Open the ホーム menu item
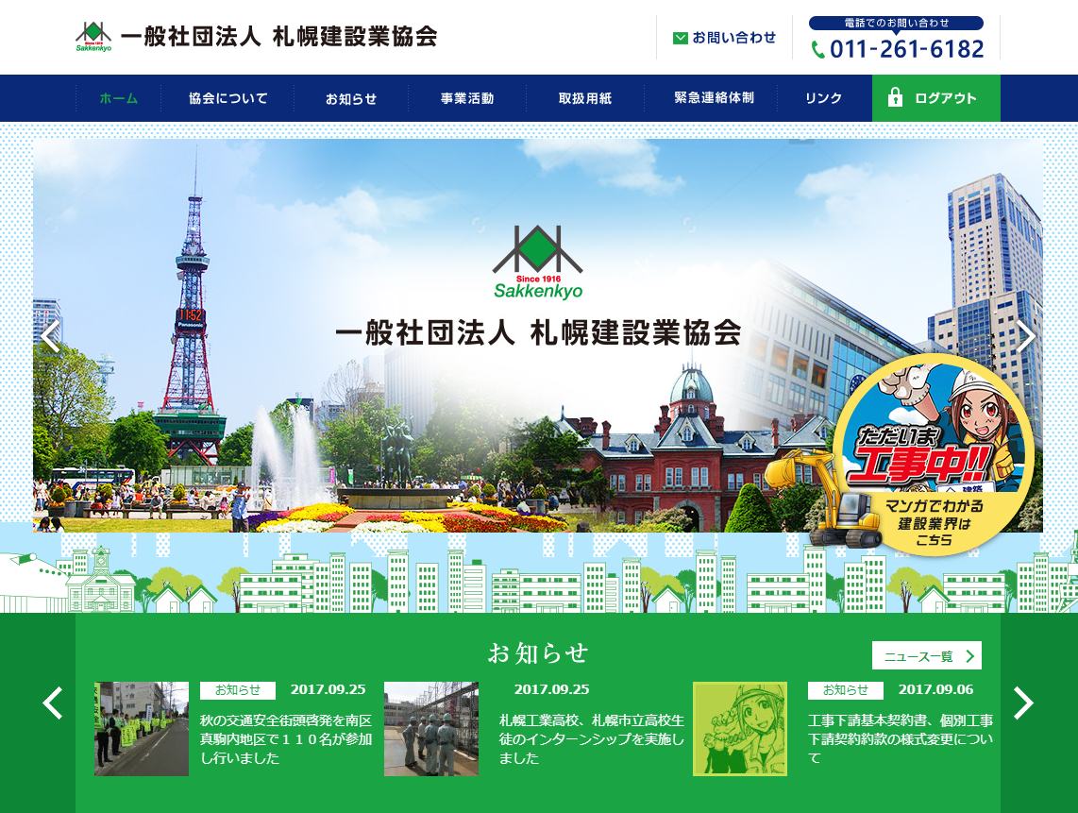1078x813 pixels. [x=118, y=98]
